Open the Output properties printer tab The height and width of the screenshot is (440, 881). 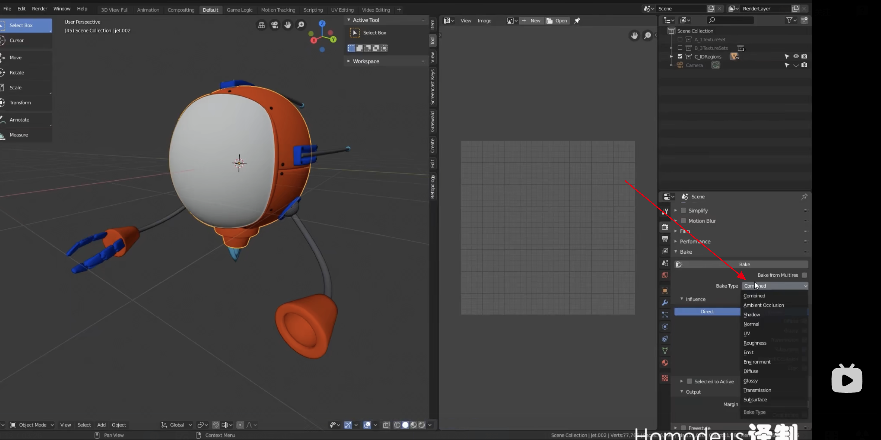pyautogui.click(x=665, y=239)
